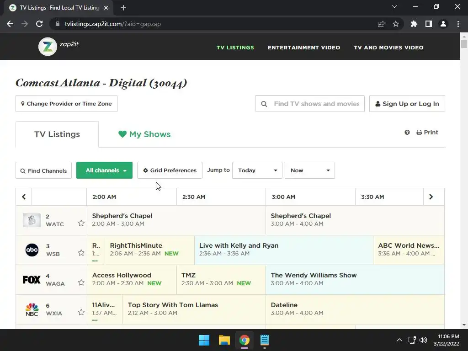Favorite channel 6 WXIA with star
The width and height of the screenshot is (468, 351).
[x=81, y=312]
